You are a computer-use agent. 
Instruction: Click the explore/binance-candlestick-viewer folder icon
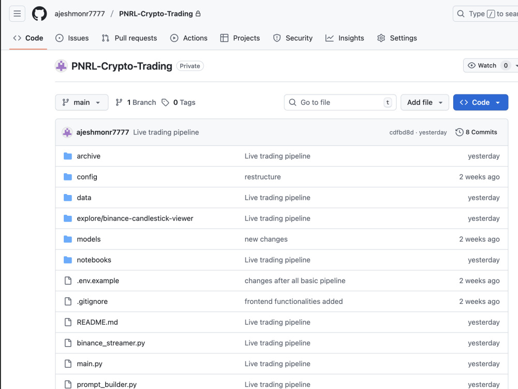(x=68, y=218)
